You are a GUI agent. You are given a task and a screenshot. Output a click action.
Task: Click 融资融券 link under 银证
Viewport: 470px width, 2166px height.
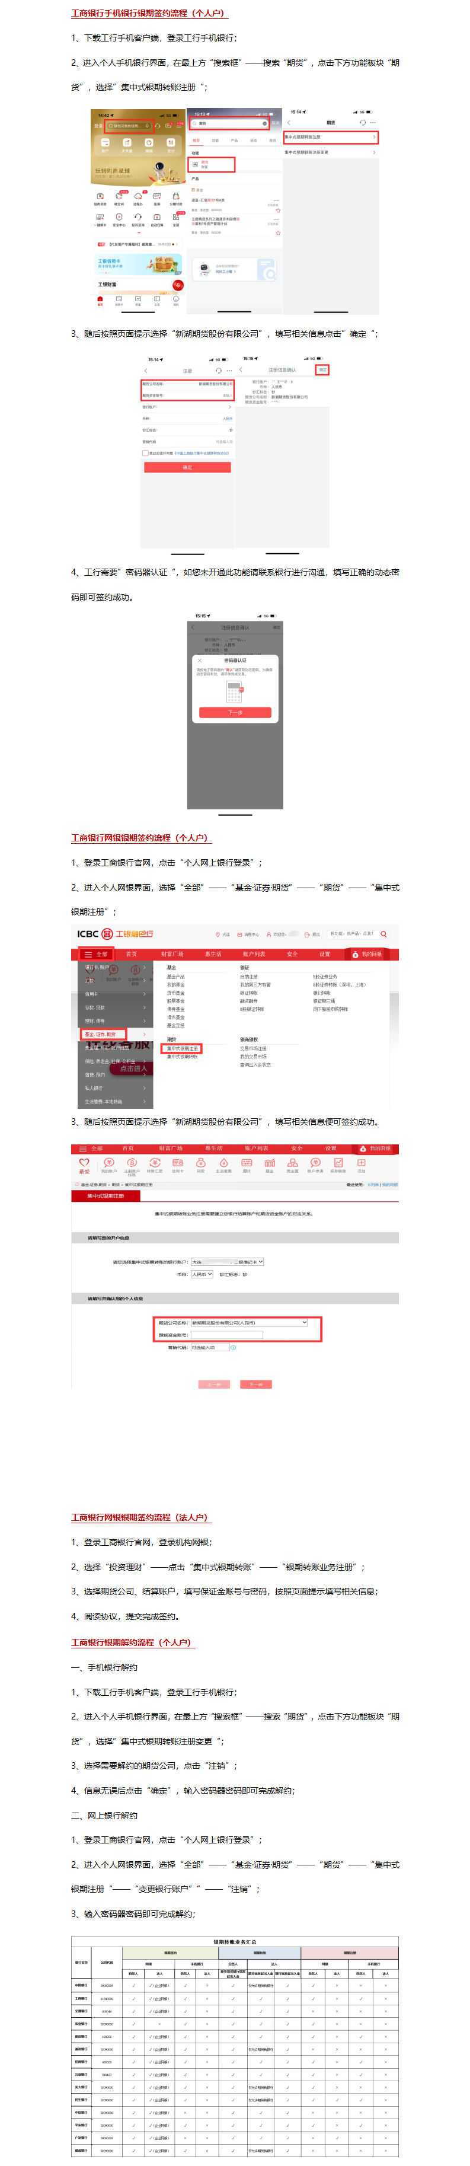(249, 1001)
